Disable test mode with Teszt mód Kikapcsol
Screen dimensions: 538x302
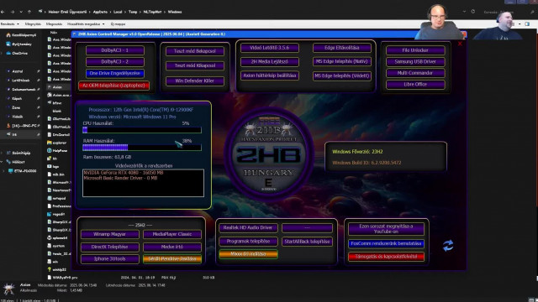pyautogui.click(x=194, y=65)
